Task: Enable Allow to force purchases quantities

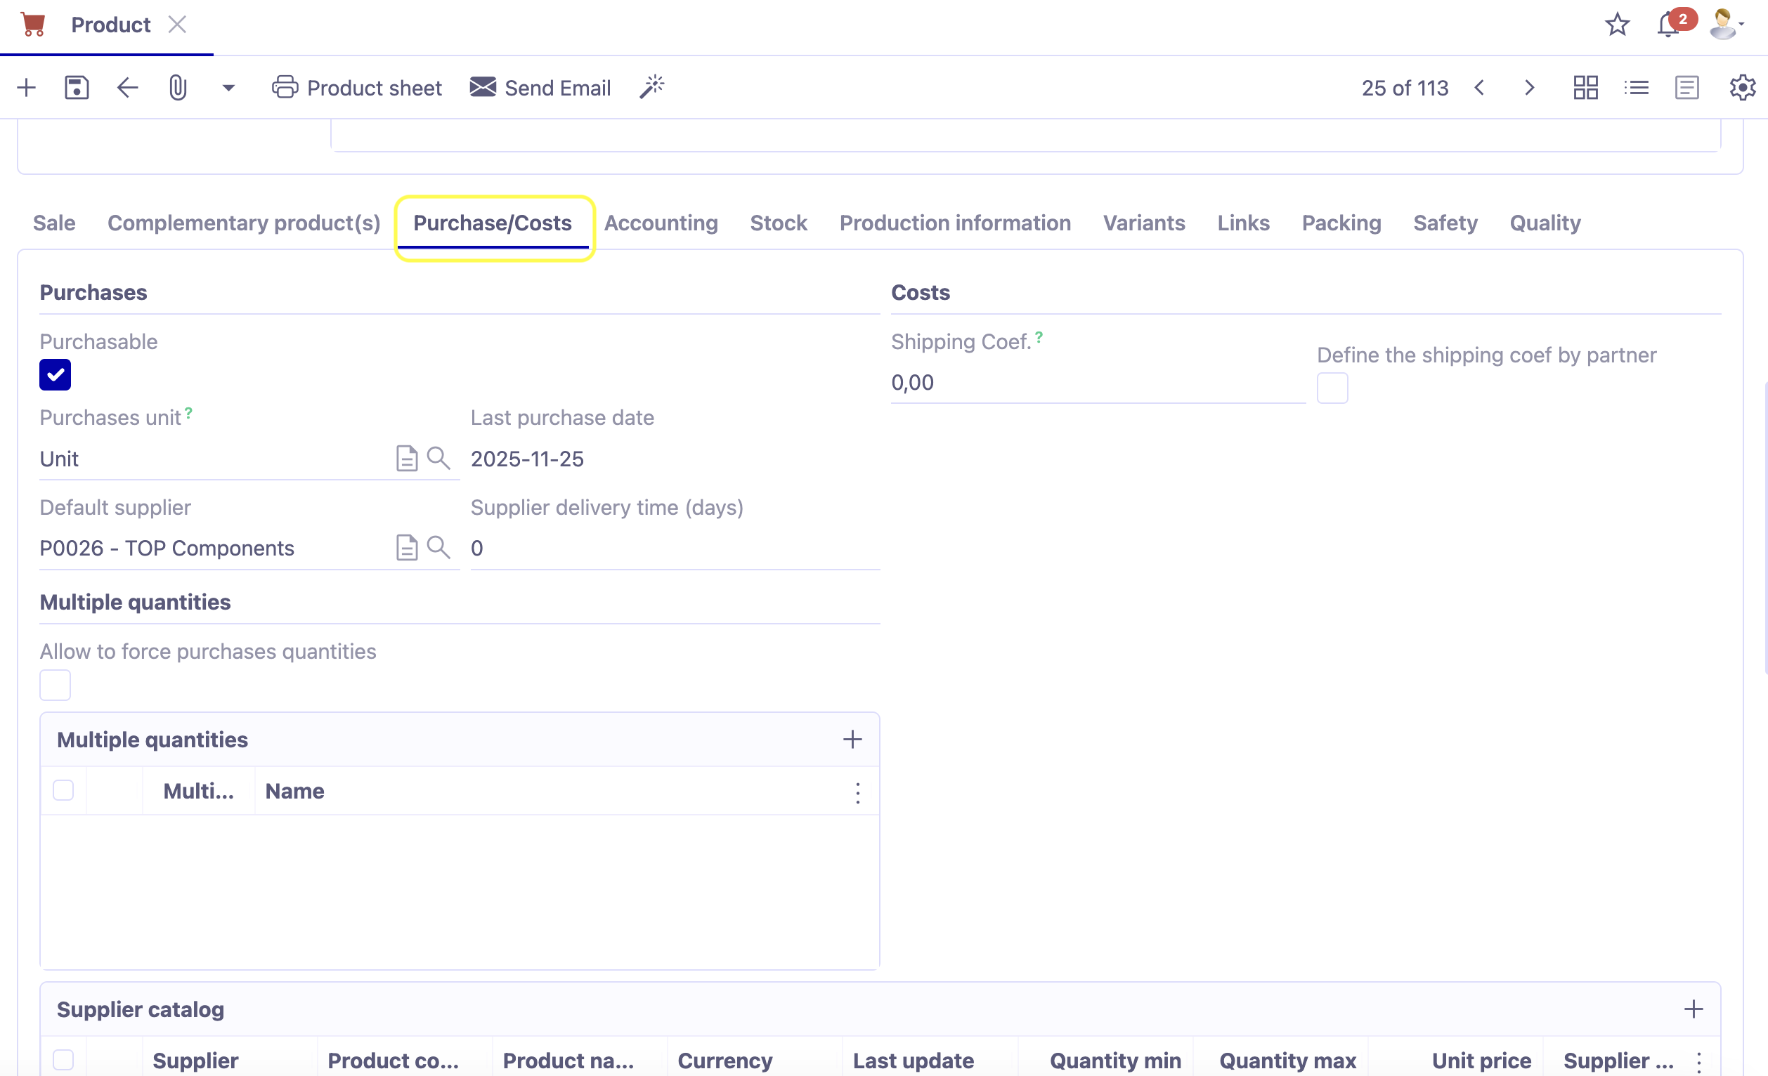Action: point(55,684)
